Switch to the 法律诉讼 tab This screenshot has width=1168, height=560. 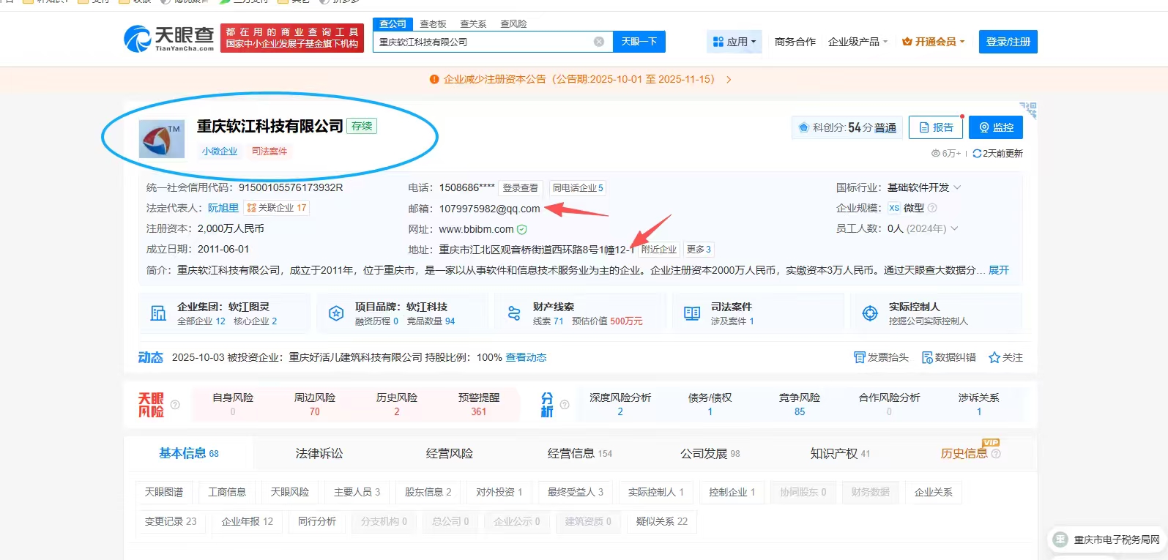(x=319, y=453)
